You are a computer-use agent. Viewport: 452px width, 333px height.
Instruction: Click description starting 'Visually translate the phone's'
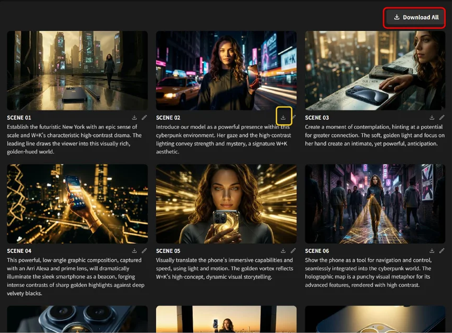pyautogui.click(x=225, y=268)
